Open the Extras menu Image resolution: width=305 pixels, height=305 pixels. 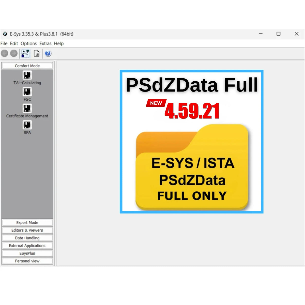click(45, 43)
